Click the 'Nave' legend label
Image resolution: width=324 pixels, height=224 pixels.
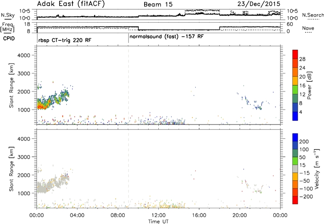click(308, 28)
